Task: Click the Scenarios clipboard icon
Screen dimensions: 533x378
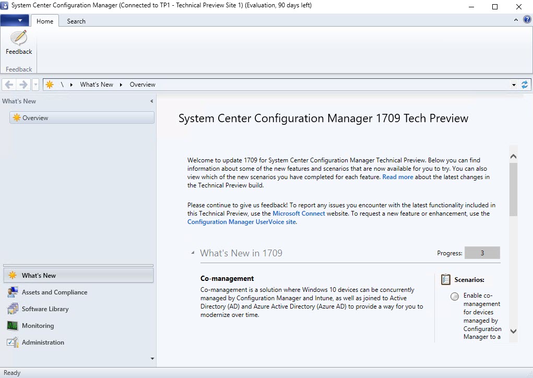Action: coord(445,279)
